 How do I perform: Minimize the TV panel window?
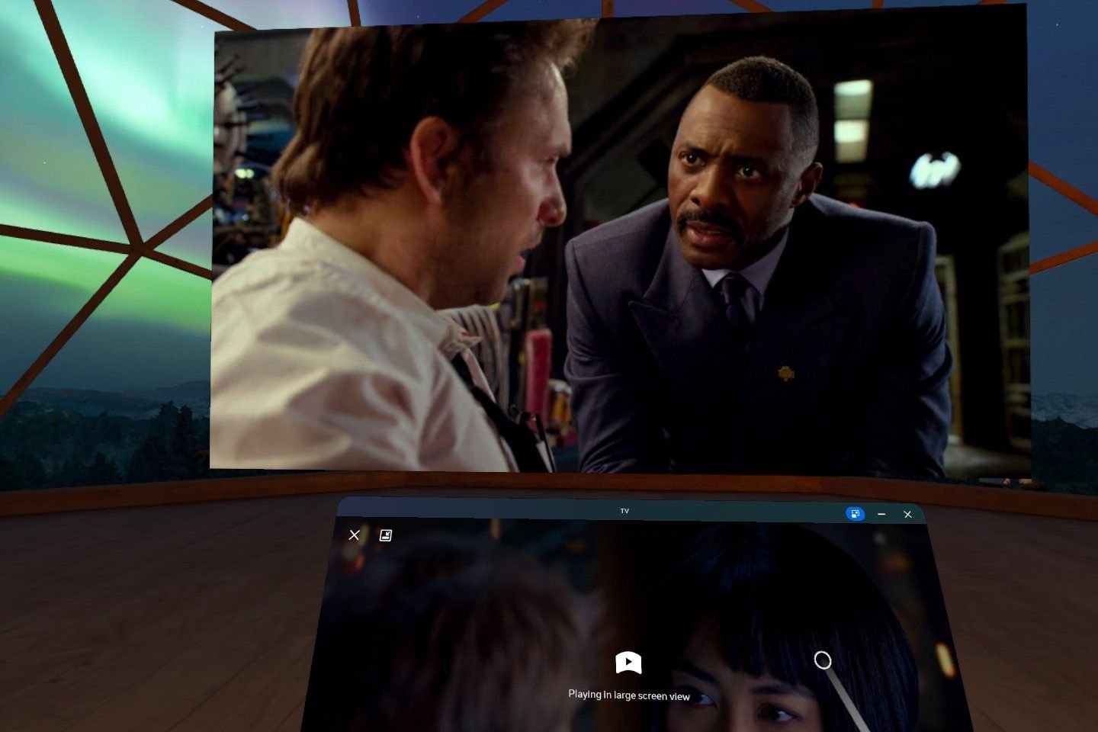pyautogui.click(x=881, y=514)
